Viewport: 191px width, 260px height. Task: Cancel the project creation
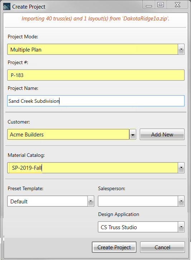point(162,247)
